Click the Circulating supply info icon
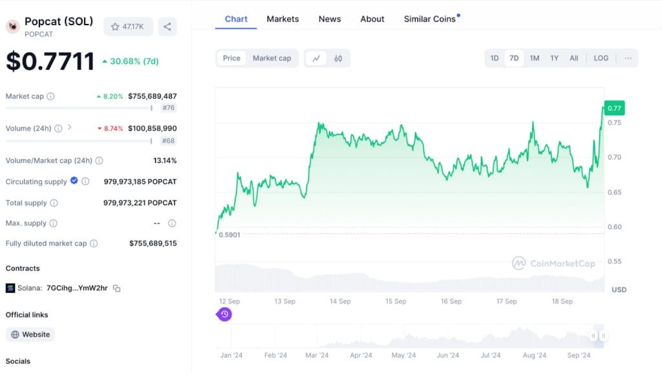This screenshot has height=382, width=662. 85,182
